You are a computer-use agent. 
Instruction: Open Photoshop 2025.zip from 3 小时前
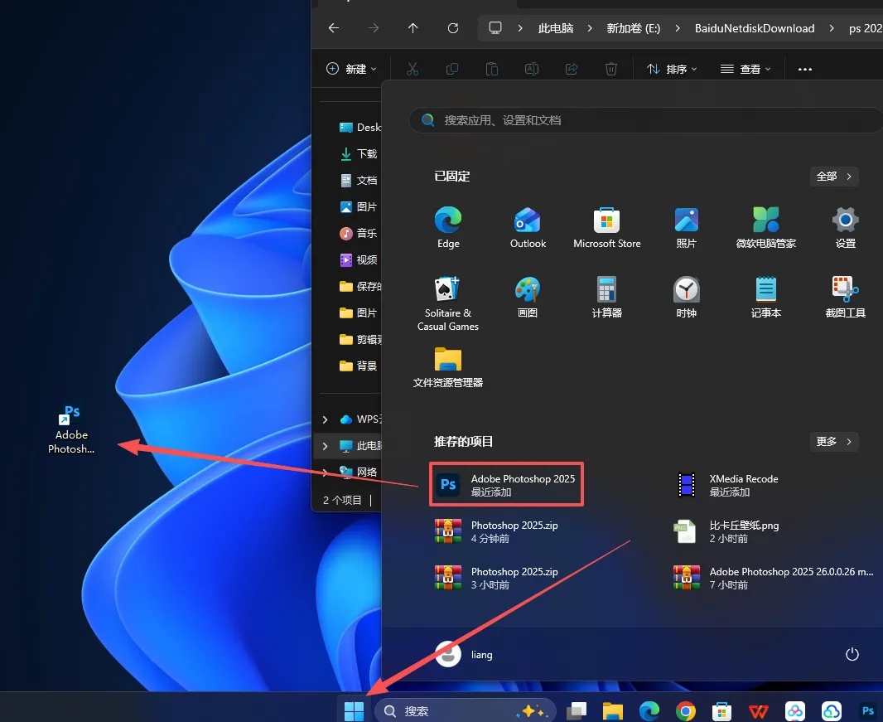click(x=497, y=578)
